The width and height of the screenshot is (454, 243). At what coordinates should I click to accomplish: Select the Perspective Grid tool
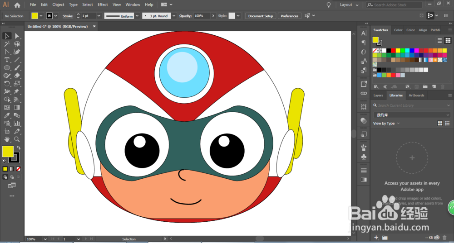coord(17,100)
